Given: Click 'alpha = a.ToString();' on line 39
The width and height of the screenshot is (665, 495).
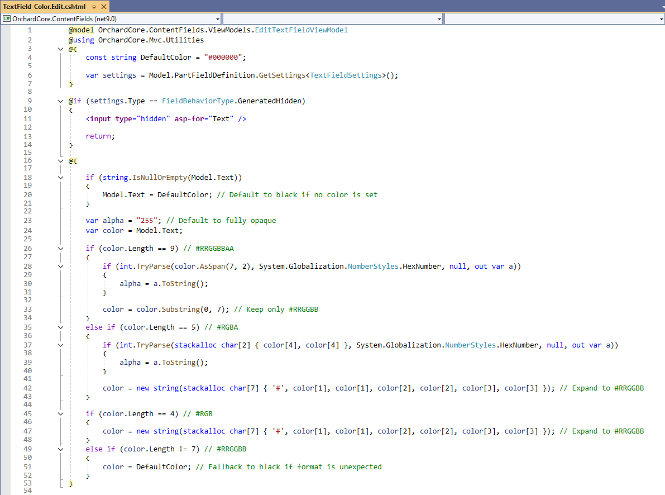Looking at the screenshot, I should tap(164, 363).
